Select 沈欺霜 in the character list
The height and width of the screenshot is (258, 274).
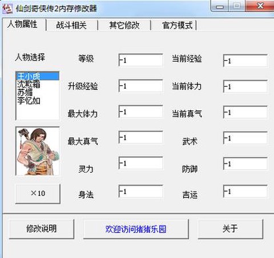point(38,84)
